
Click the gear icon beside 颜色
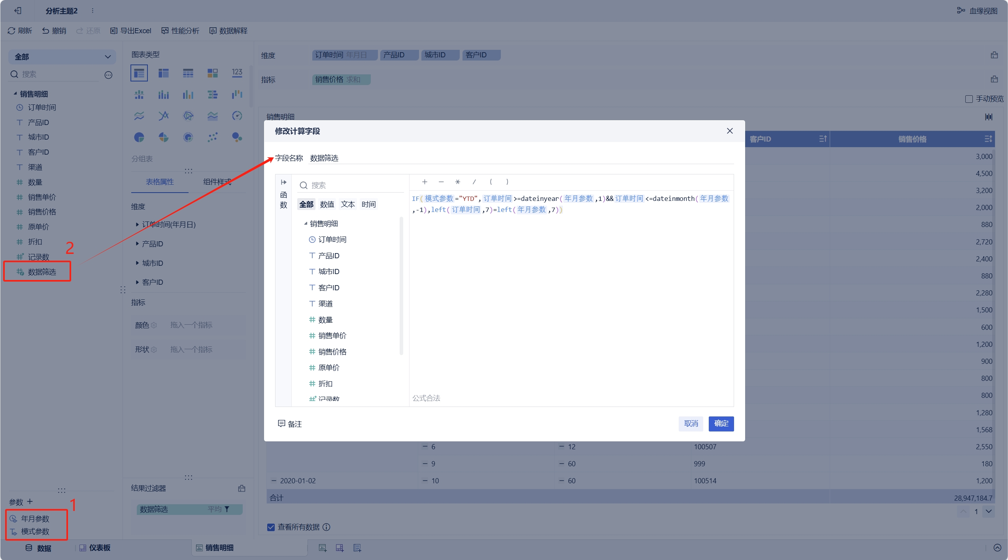154,325
